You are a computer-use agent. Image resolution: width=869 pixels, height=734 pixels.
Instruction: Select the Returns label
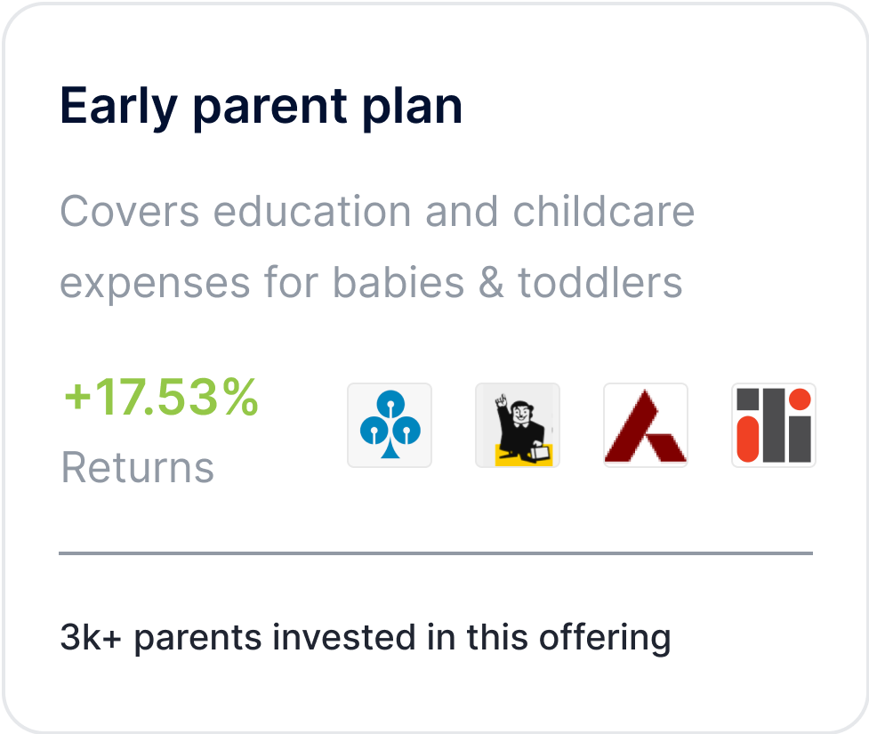pyautogui.click(x=136, y=469)
